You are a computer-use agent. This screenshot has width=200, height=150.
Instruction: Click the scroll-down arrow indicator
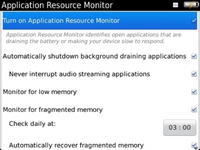[196, 148]
